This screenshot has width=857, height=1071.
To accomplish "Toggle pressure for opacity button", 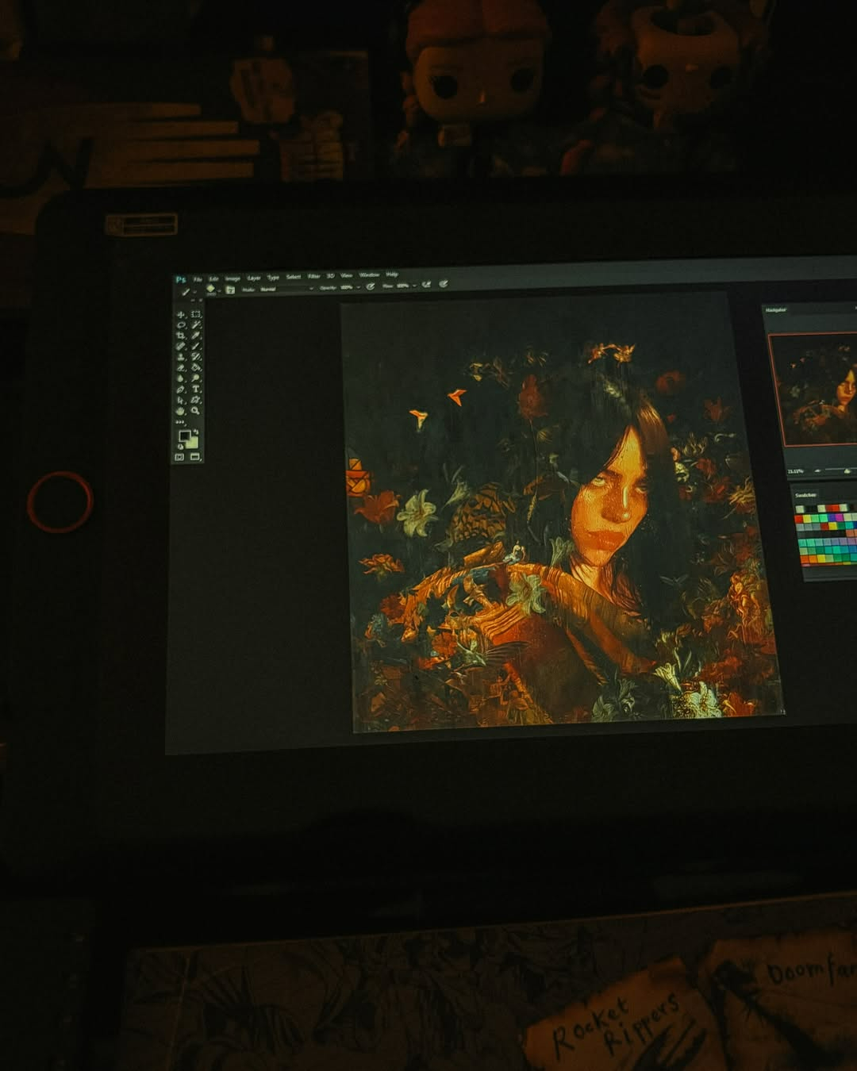I will (x=371, y=286).
